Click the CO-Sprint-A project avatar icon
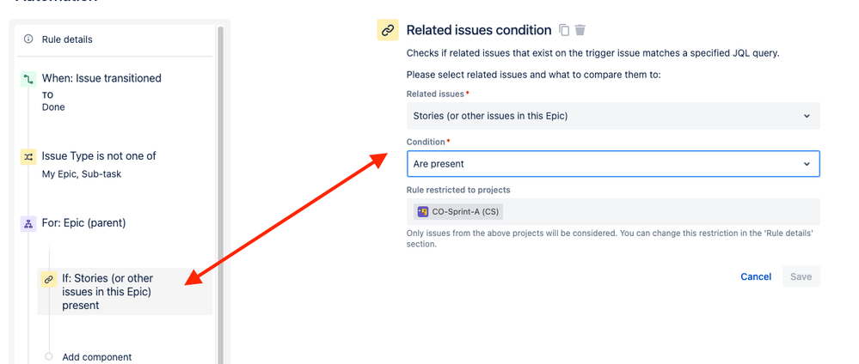 (x=423, y=211)
